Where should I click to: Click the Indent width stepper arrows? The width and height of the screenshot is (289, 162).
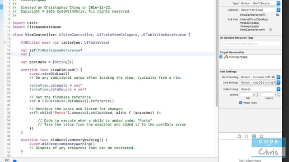(279, 95)
